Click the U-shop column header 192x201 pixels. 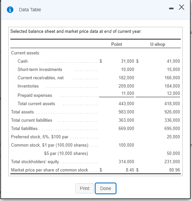click(x=158, y=44)
